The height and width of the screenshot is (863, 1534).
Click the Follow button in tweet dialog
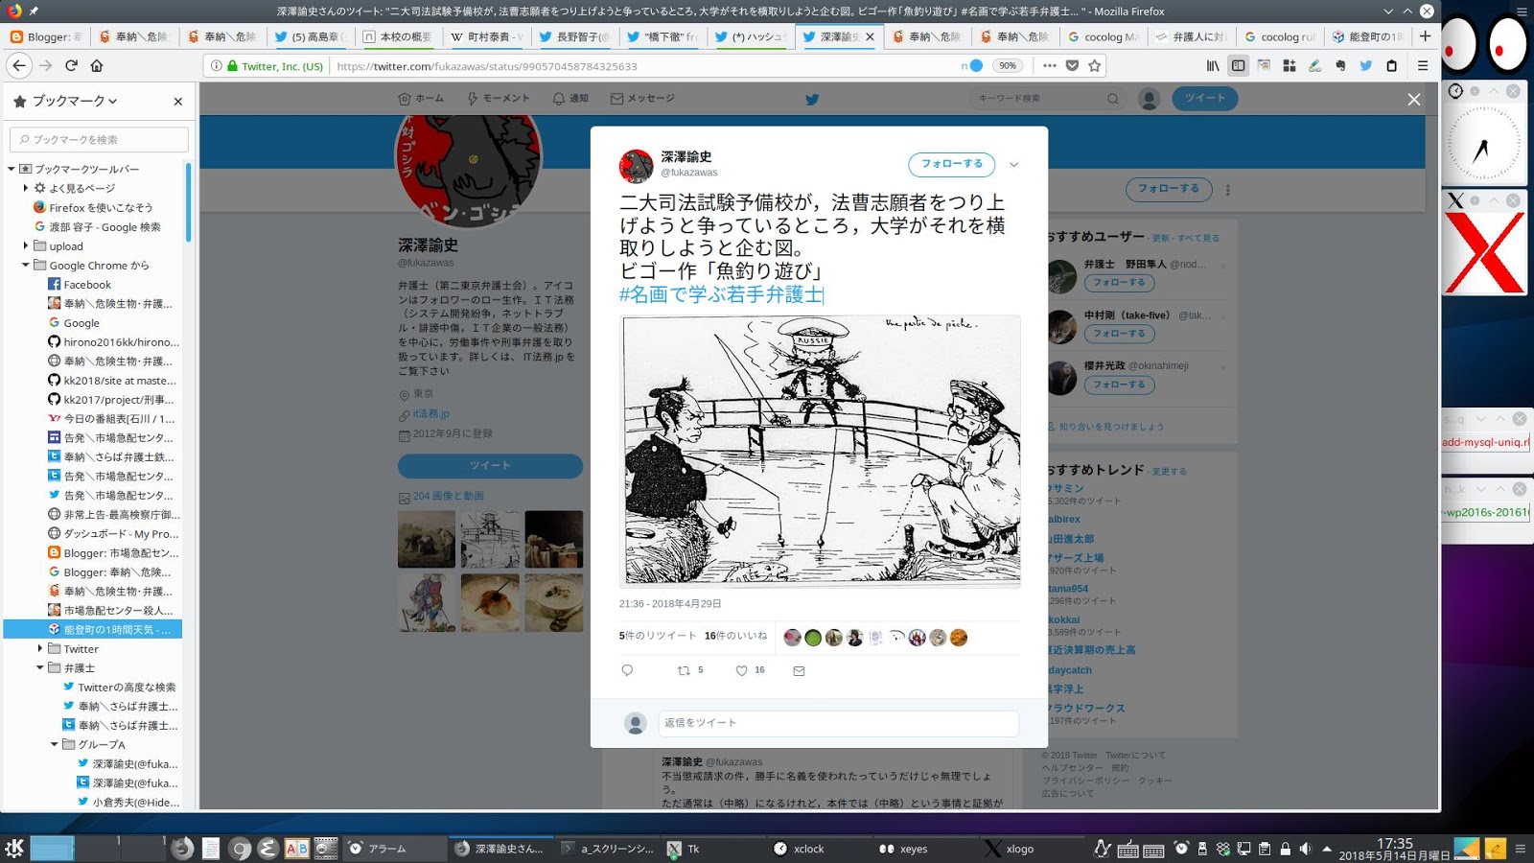tap(952, 164)
